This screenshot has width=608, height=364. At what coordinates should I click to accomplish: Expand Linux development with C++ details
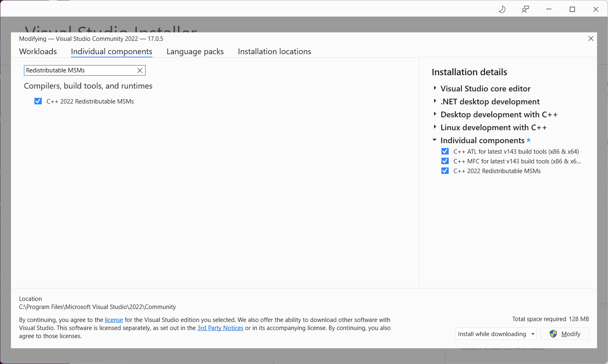pyautogui.click(x=435, y=127)
